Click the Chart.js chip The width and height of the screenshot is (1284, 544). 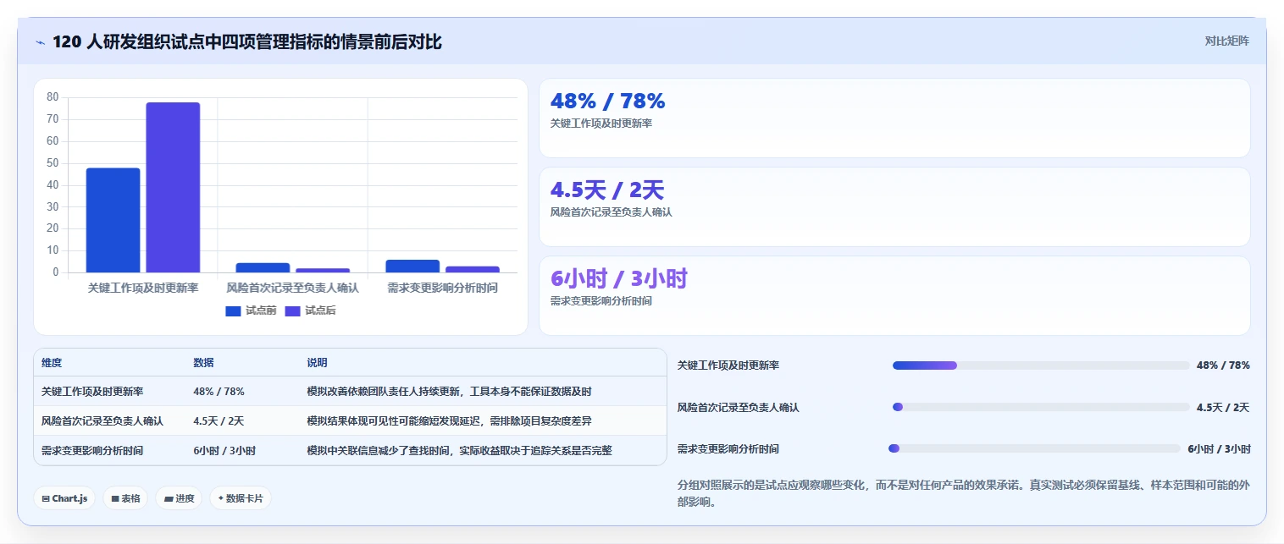click(65, 498)
